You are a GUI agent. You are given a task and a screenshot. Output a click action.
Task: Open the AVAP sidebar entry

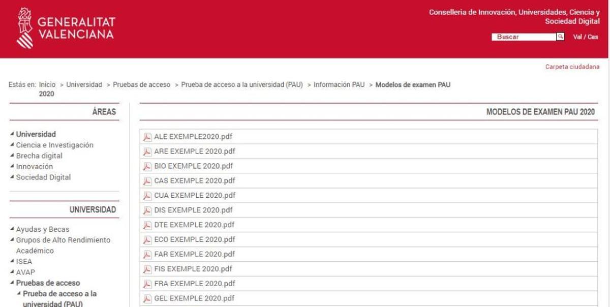(26, 272)
